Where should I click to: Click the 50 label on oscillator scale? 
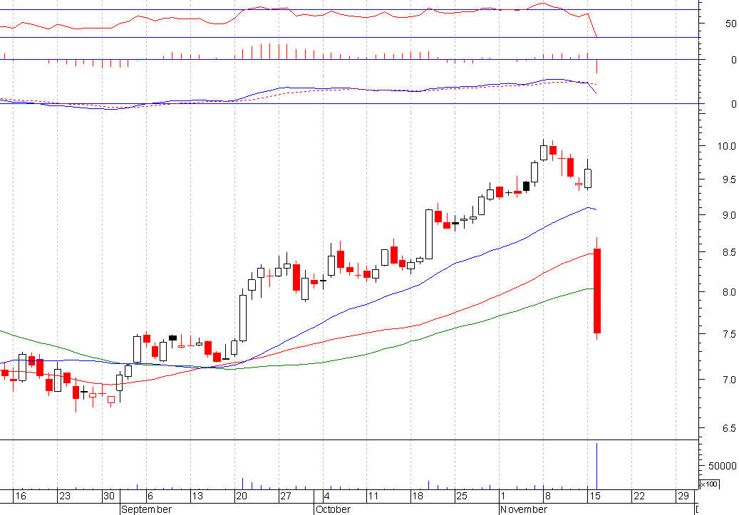point(731,24)
